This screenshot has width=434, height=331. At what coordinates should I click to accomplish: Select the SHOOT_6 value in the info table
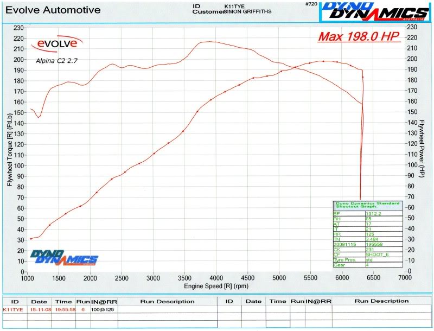375,253
